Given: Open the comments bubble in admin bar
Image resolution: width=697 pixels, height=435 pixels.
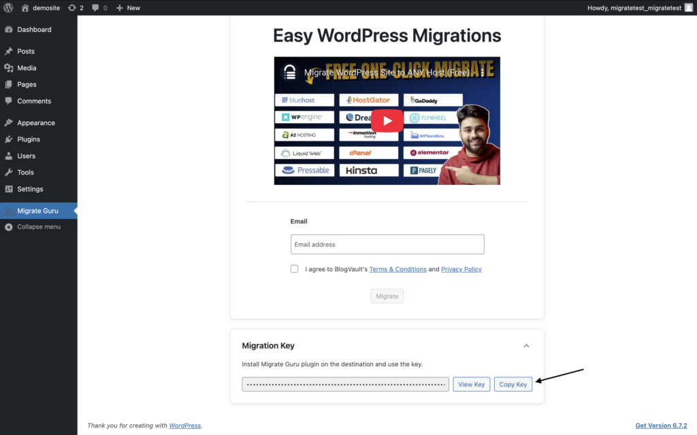Looking at the screenshot, I should click(x=95, y=7).
